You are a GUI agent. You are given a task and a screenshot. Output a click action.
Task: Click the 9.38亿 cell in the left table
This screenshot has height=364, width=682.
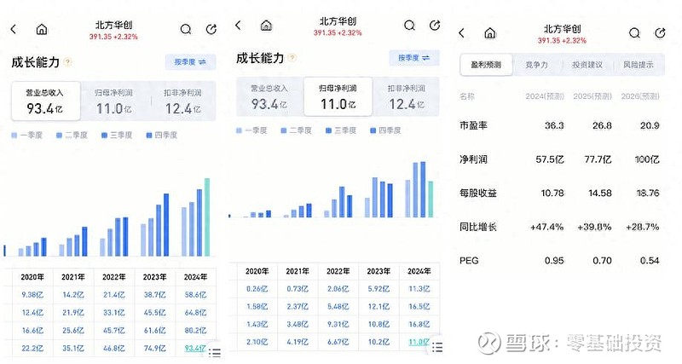tap(32, 295)
